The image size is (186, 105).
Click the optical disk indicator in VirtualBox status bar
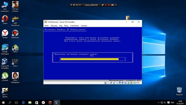coord(108,83)
